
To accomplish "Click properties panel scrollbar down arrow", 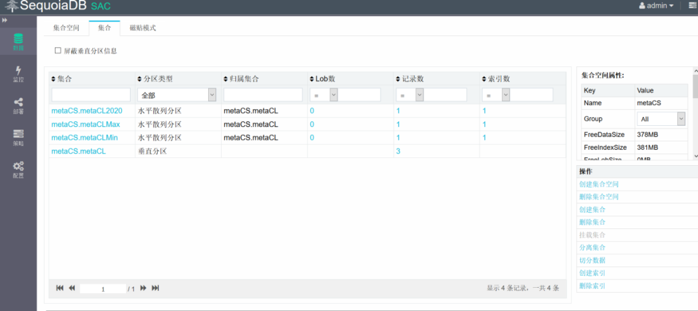I will (x=696, y=156).
